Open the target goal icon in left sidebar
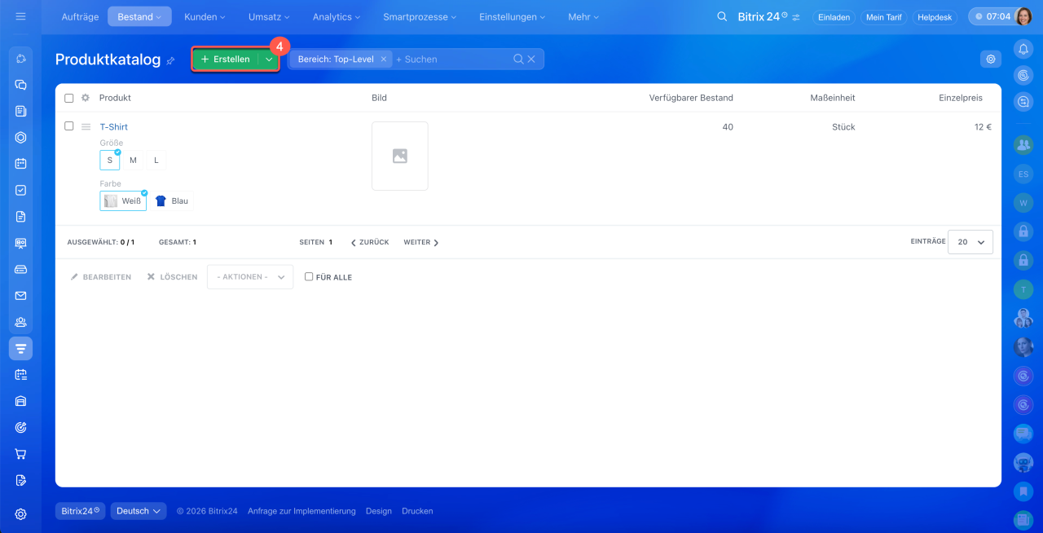1043x533 pixels. tap(21, 427)
